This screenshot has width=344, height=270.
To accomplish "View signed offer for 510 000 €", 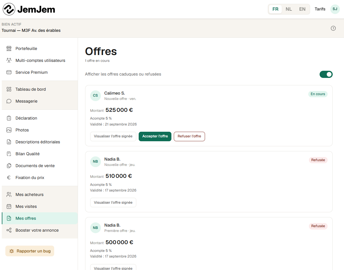I will 113,202.
